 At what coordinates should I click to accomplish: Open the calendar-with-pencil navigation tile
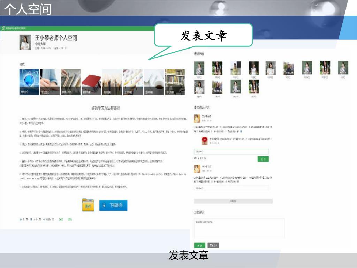click(133, 82)
